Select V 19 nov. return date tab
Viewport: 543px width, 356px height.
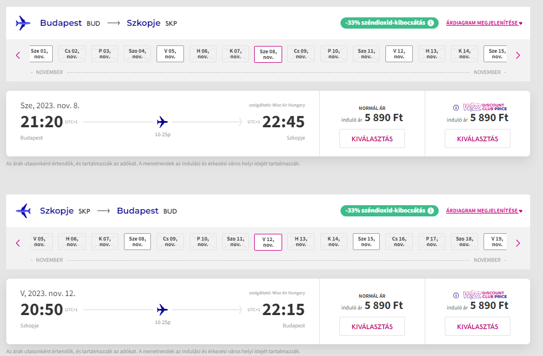(496, 242)
